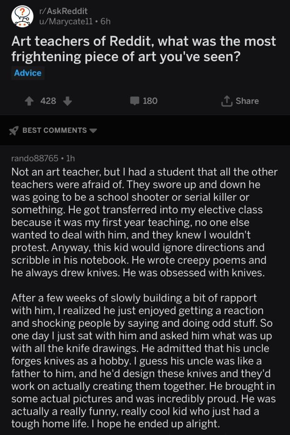Click the 428 vote score

tap(48, 101)
